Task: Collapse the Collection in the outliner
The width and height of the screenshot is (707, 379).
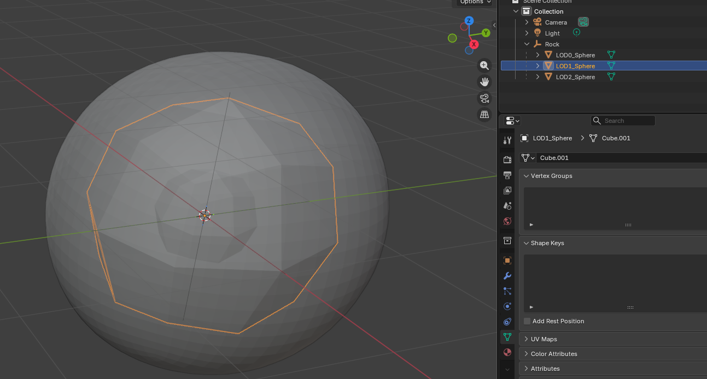Action: 515,11
